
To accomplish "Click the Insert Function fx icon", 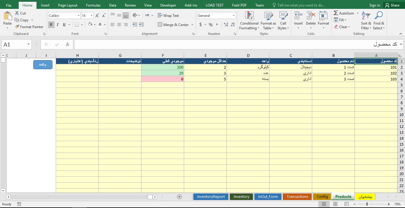I will (68, 44).
